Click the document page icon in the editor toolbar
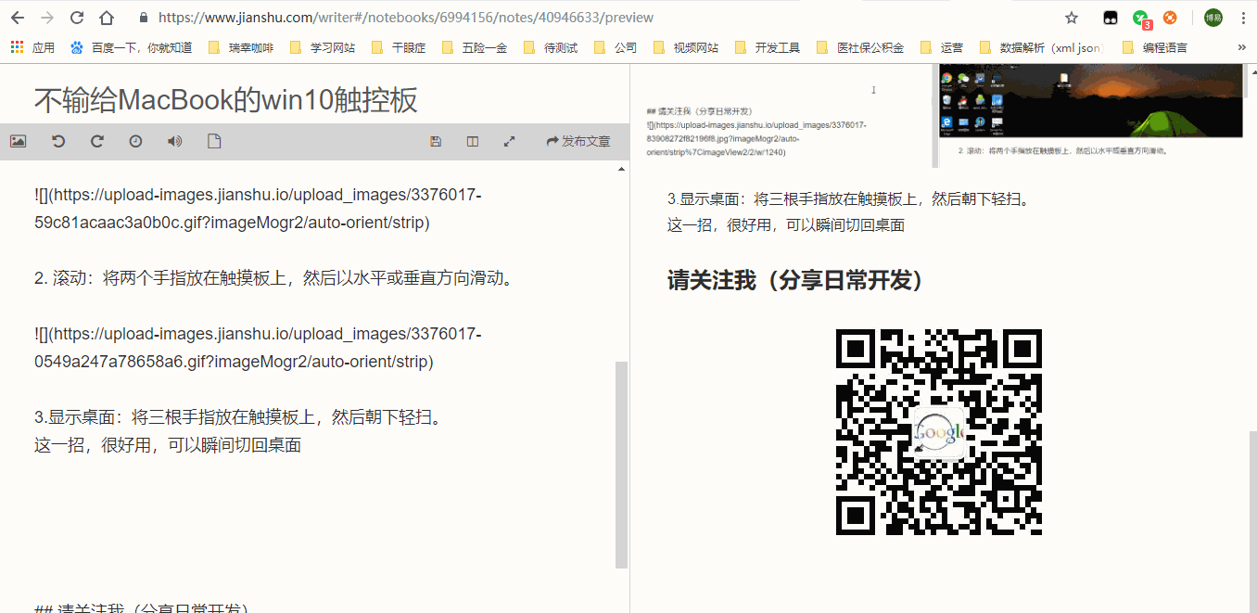The height and width of the screenshot is (613, 1257). (x=214, y=141)
